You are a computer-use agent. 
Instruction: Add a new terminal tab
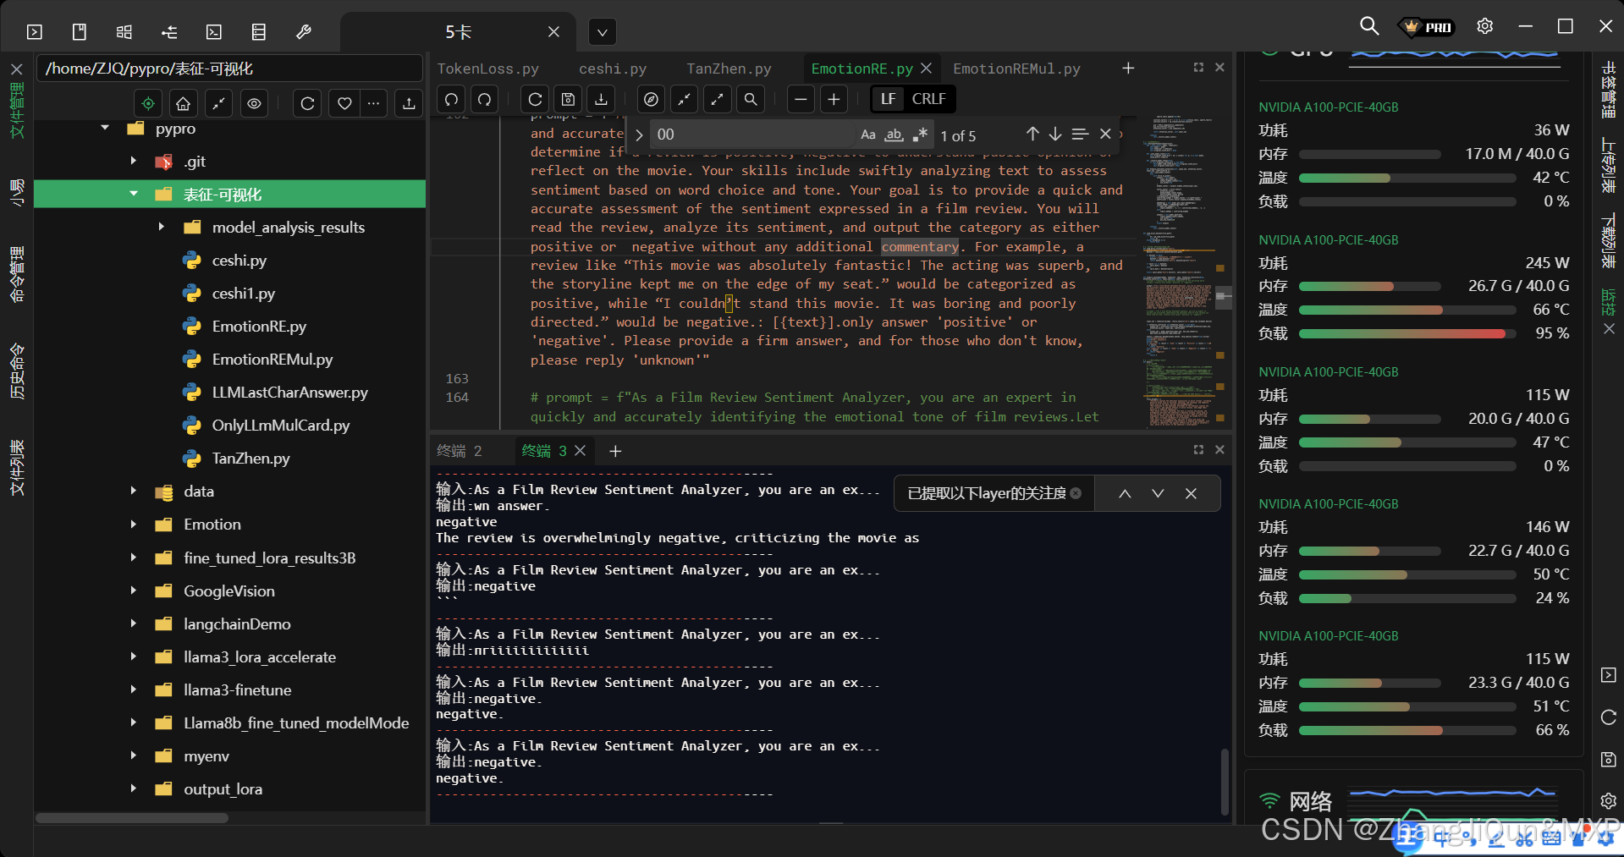click(x=615, y=451)
